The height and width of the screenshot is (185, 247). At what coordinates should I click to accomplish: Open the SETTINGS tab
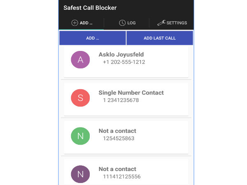(x=177, y=23)
